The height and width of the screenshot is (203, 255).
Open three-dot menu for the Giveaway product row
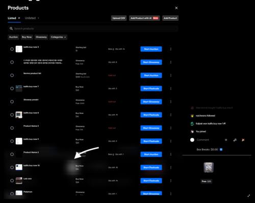pos(171,102)
